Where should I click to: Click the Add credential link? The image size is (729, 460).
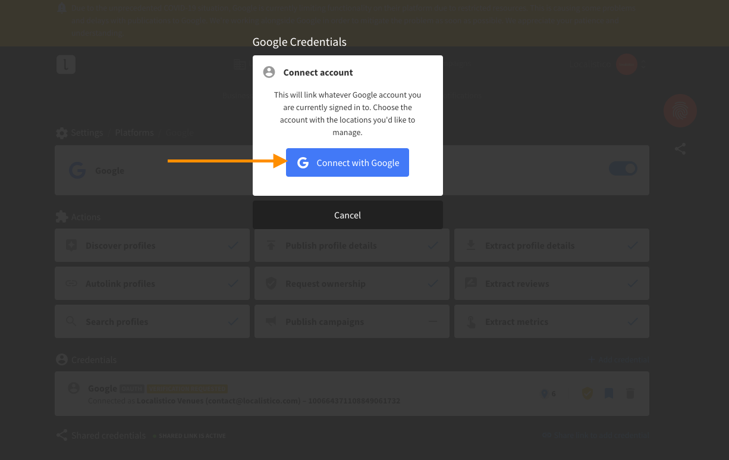click(618, 359)
